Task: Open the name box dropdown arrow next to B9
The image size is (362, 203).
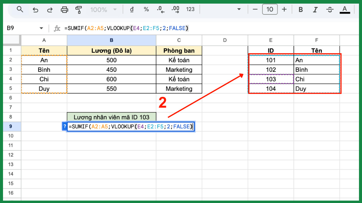Action: point(41,28)
